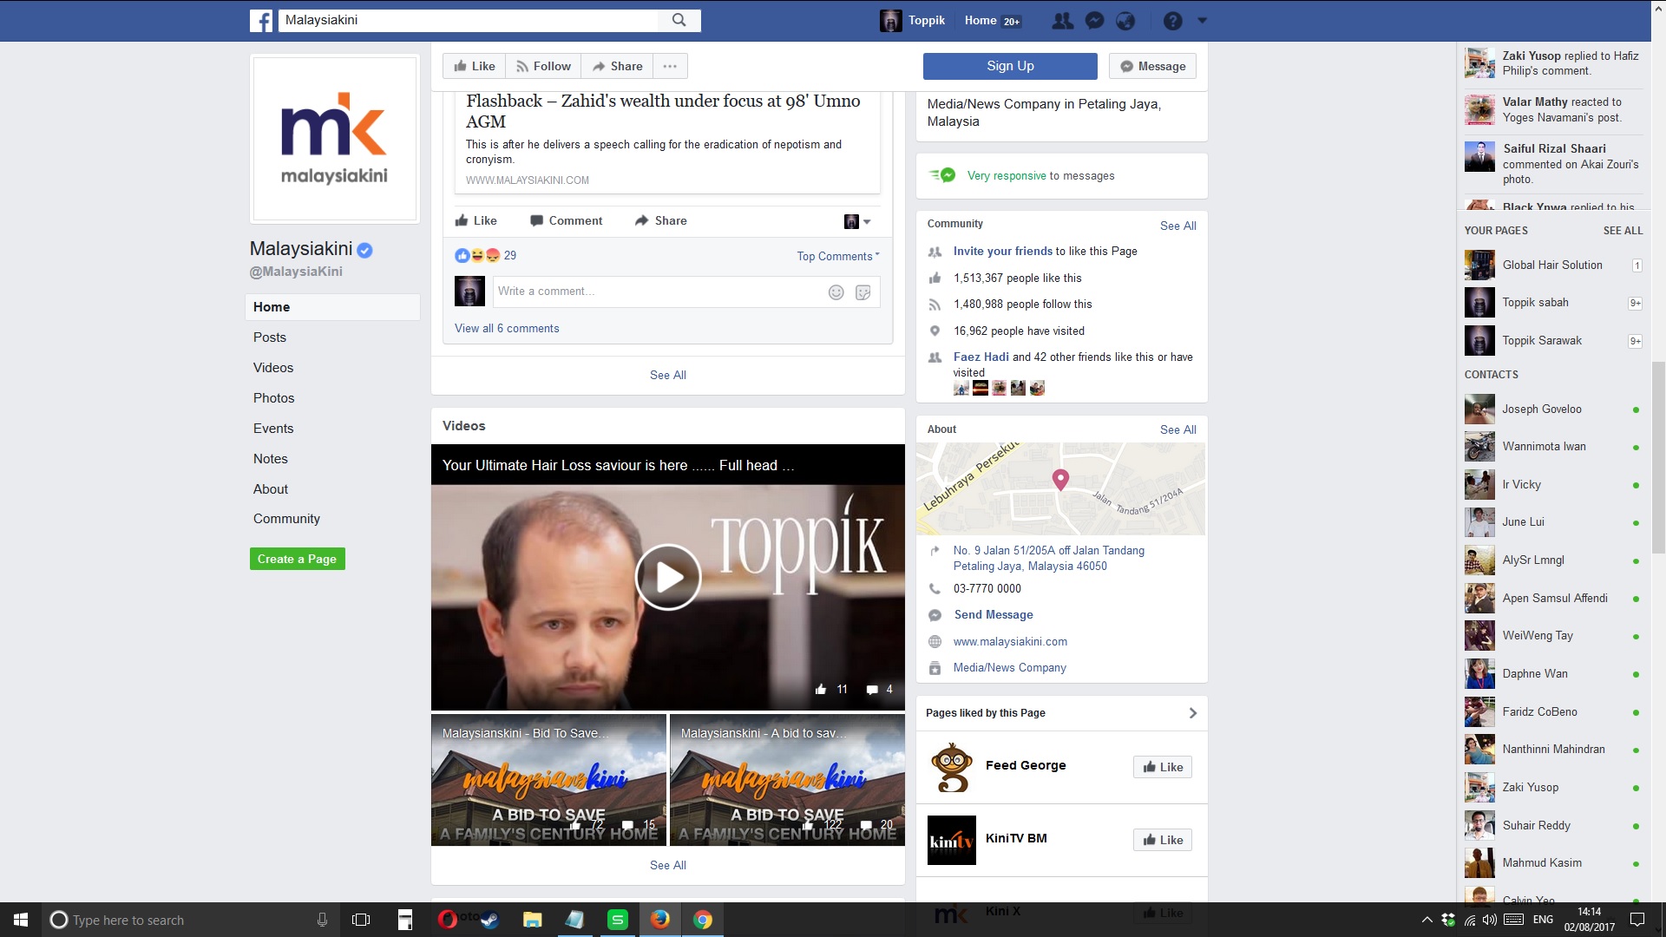The image size is (1666, 937).
Task: Open Toppik Sarawak page shortcut
Action: pyautogui.click(x=1552, y=340)
